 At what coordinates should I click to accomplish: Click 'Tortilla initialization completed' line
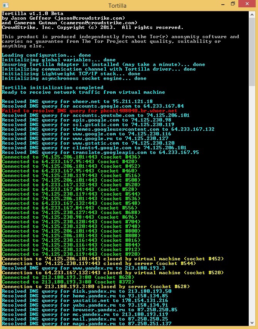(52, 88)
